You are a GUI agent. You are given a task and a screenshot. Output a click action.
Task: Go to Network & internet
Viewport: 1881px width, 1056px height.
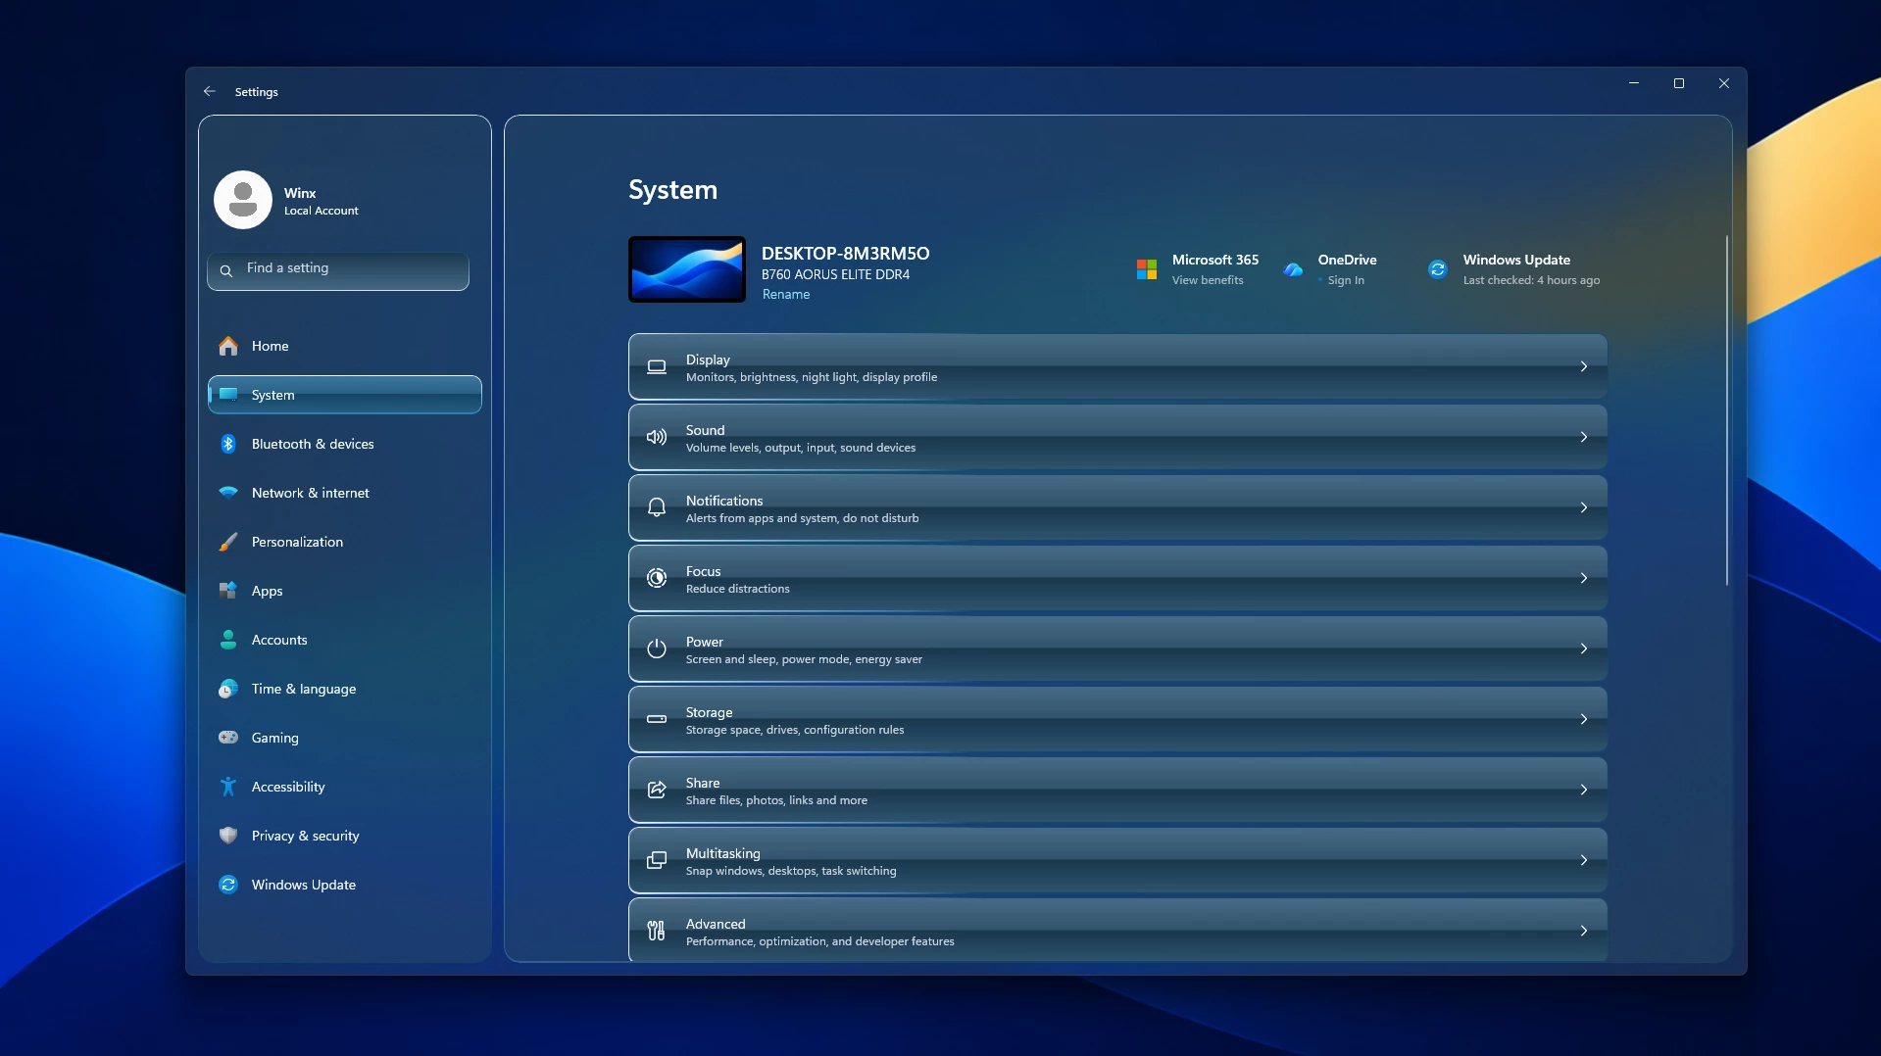pos(345,493)
